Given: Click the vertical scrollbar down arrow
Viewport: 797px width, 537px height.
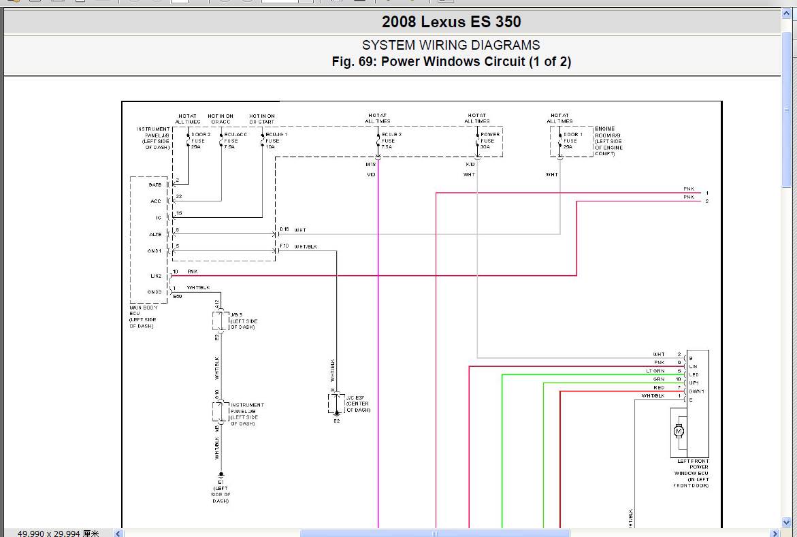Looking at the screenshot, I should pos(786,523).
